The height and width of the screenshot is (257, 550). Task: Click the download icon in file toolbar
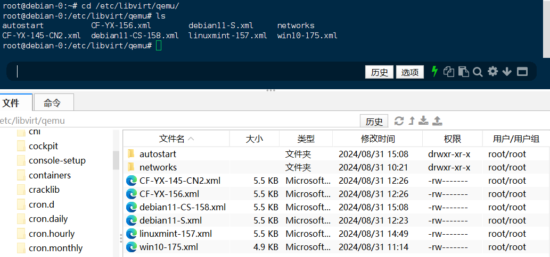click(423, 121)
